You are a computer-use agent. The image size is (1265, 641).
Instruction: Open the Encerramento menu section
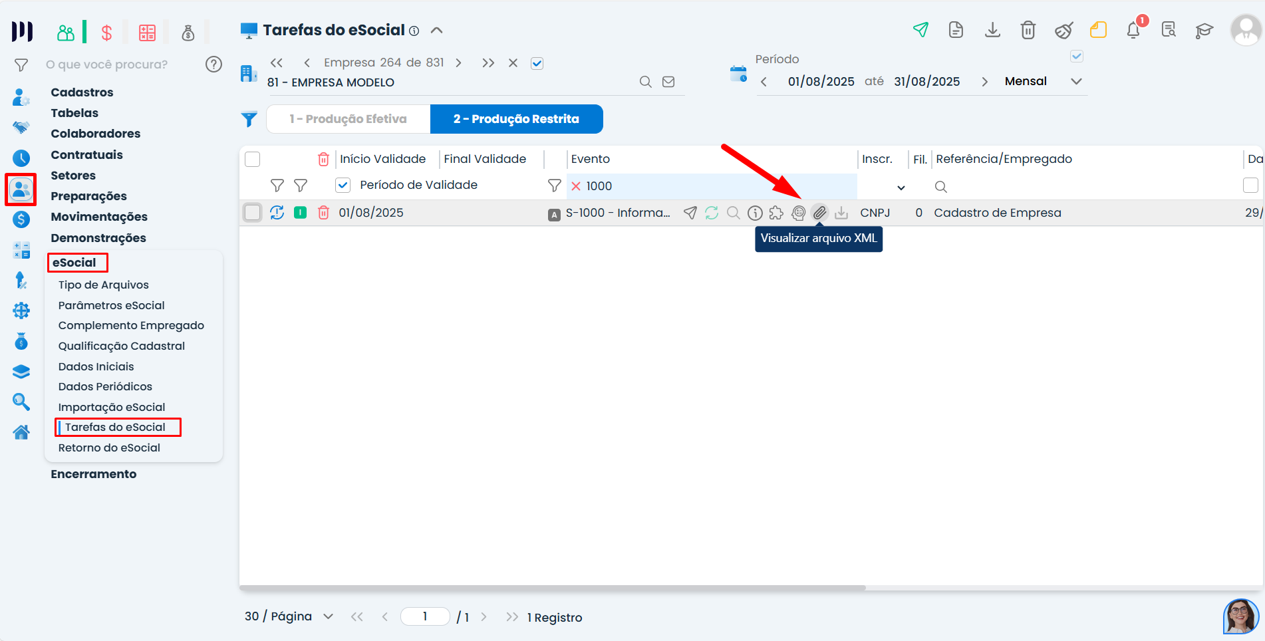click(93, 474)
